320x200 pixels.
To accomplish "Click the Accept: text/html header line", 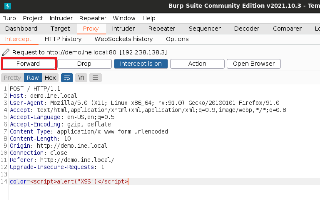I will 148,110.
